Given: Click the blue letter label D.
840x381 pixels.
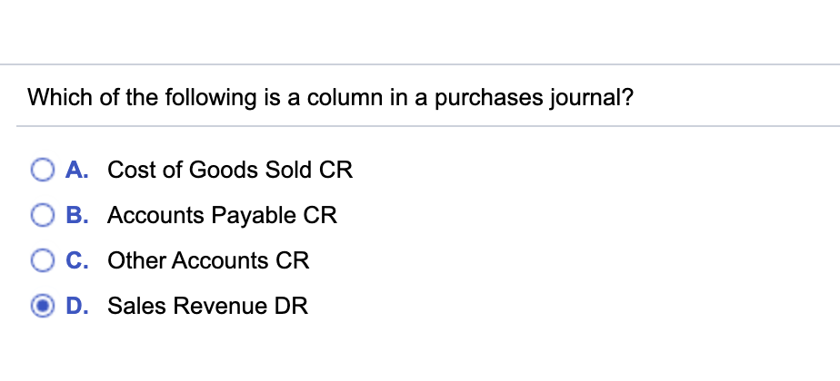Looking at the screenshot, I should coord(77,307).
